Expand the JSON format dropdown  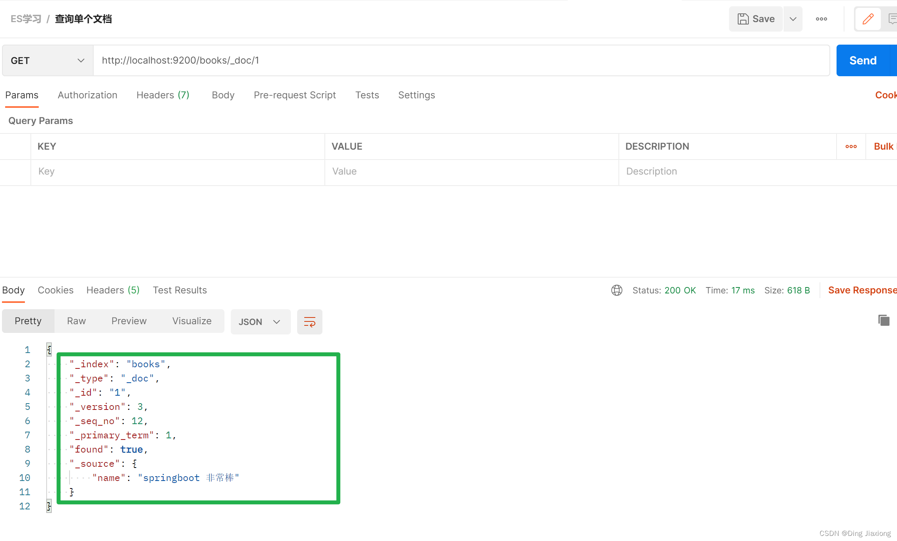click(x=277, y=321)
